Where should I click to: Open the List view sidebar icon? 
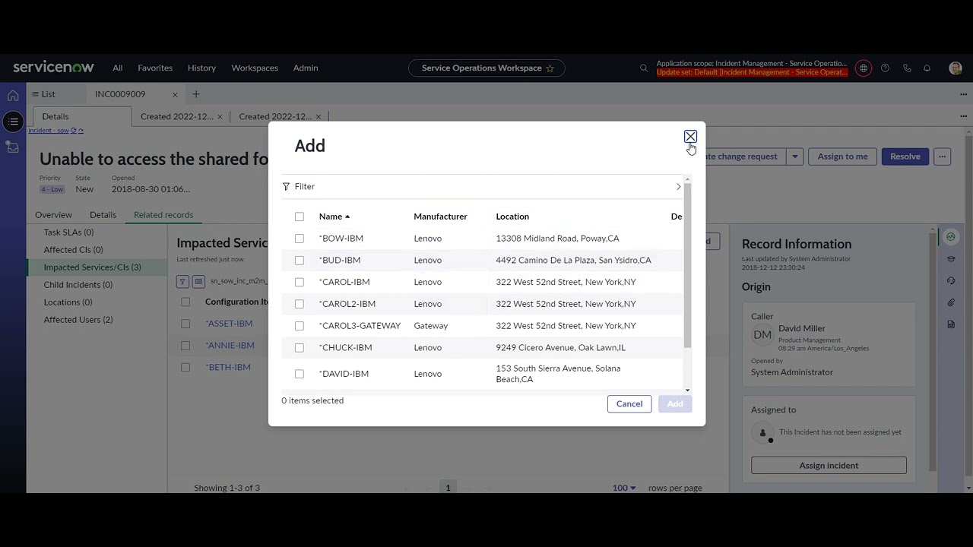coord(13,122)
